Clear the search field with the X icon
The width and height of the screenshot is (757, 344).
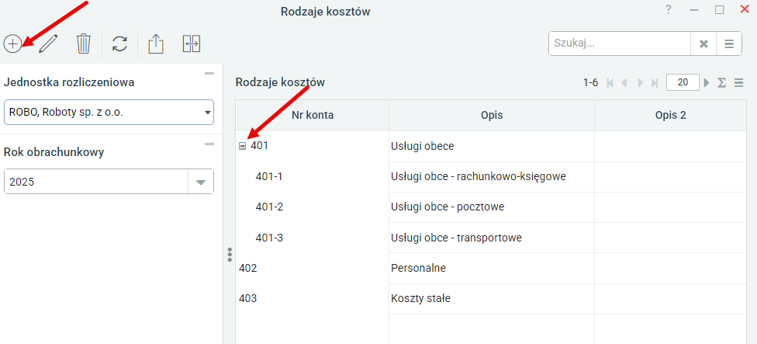click(x=703, y=44)
